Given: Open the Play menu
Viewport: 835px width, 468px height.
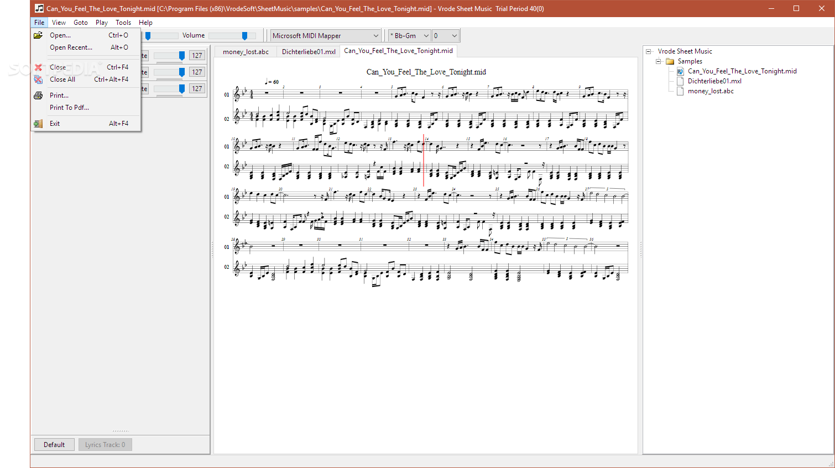Looking at the screenshot, I should click(102, 23).
